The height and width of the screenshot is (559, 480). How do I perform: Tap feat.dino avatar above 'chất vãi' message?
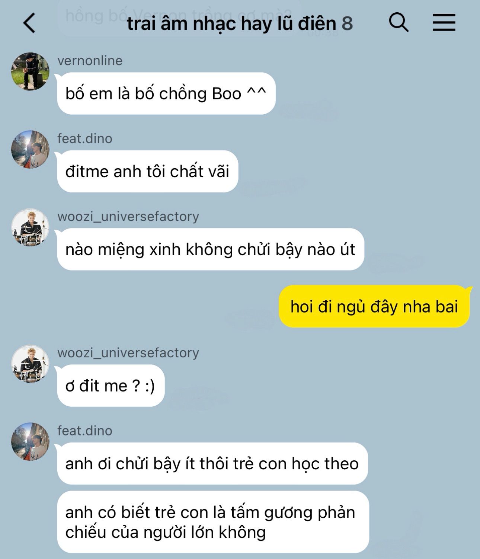30,149
